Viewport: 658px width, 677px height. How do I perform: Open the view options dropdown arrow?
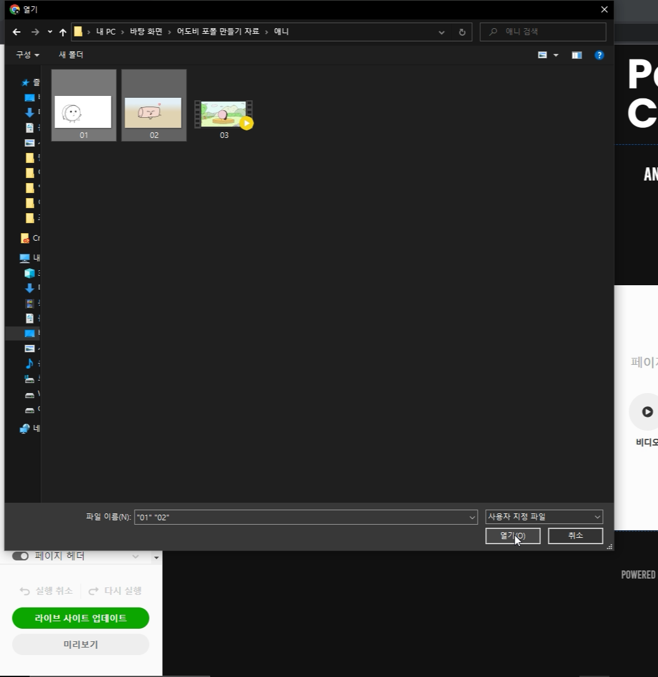[556, 55]
